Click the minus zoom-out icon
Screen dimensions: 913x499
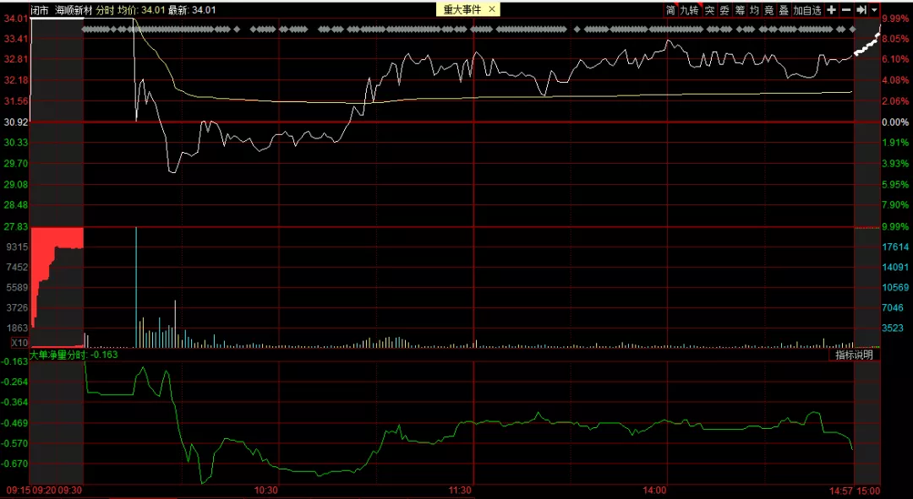pos(846,10)
